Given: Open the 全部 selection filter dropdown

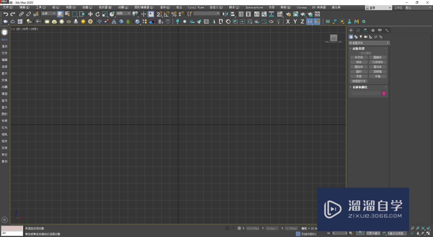Looking at the screenshot, I should click(48, 14).
